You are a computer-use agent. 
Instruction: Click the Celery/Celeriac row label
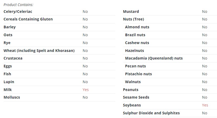pyautogui.click(x=18, y=12)
